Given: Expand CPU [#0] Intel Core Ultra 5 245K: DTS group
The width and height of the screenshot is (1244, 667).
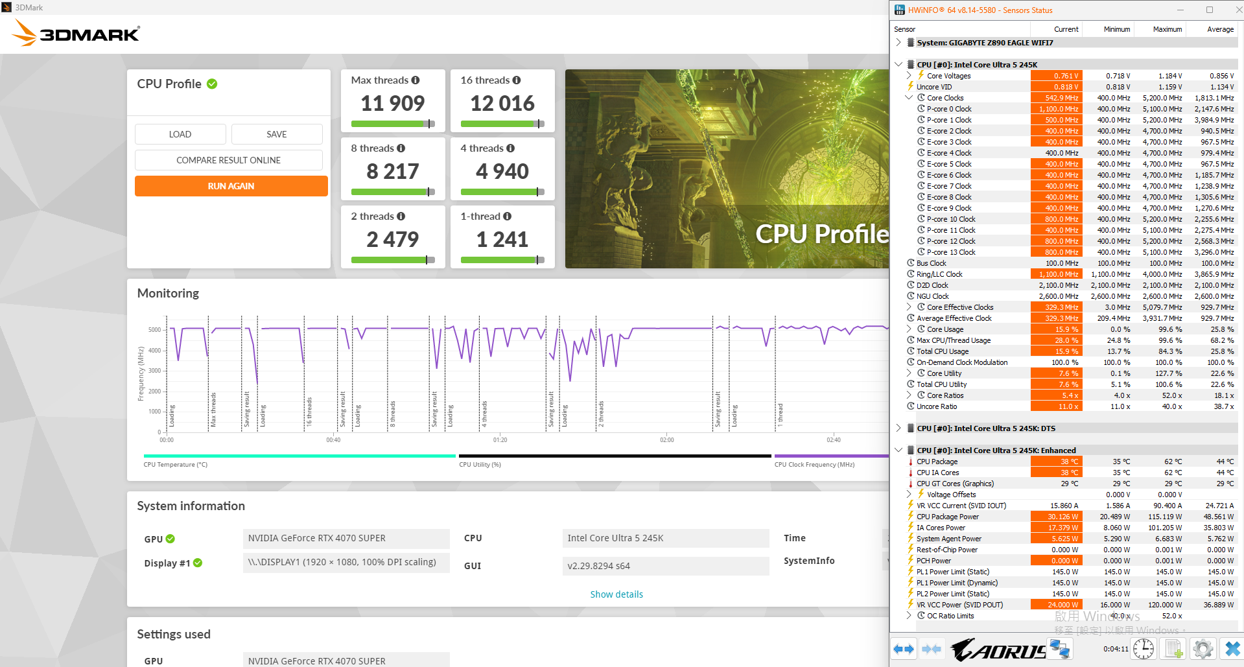Looking at the screenshot, I should click(x=898, y=428).
